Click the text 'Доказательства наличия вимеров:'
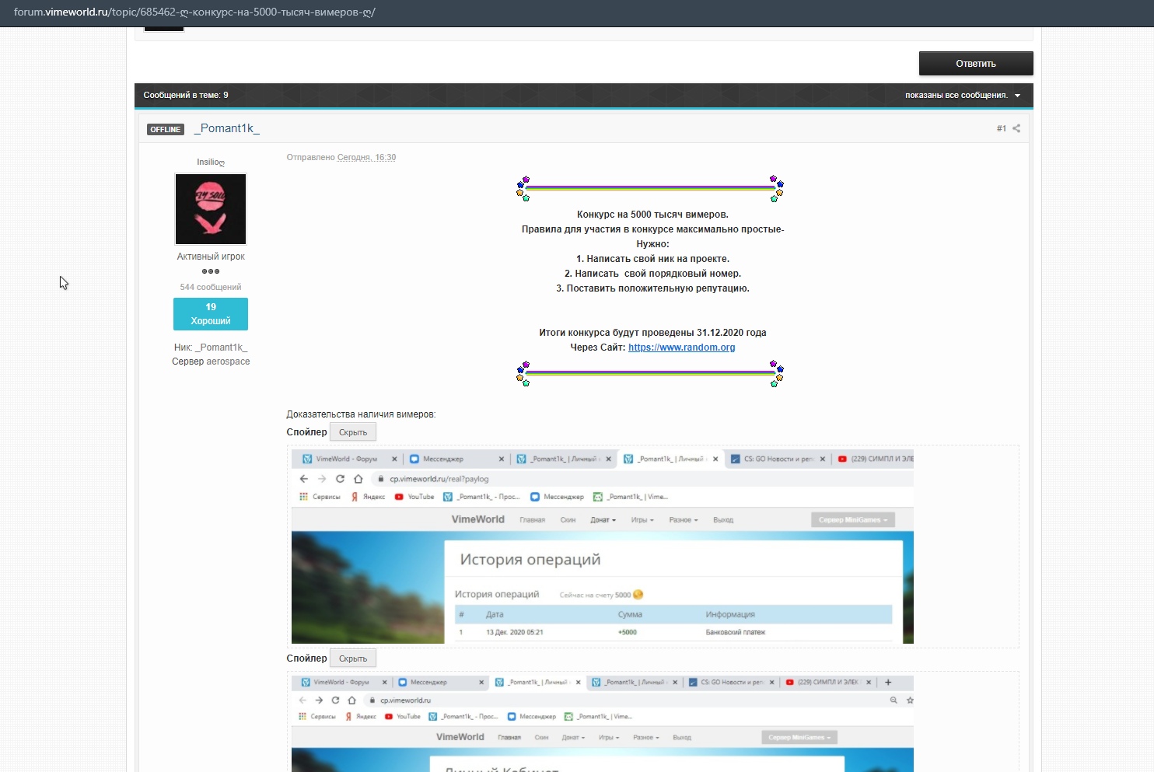 pos(361,414)
